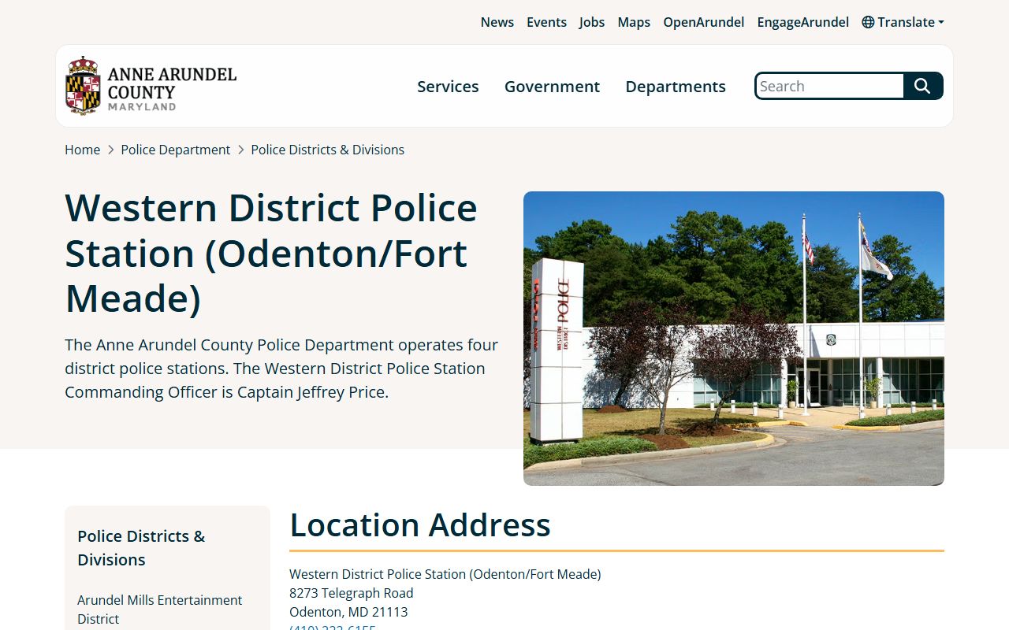Click the Location Address heading
The width and height of the screenshot is (1009, 630).
click(420, 525)
